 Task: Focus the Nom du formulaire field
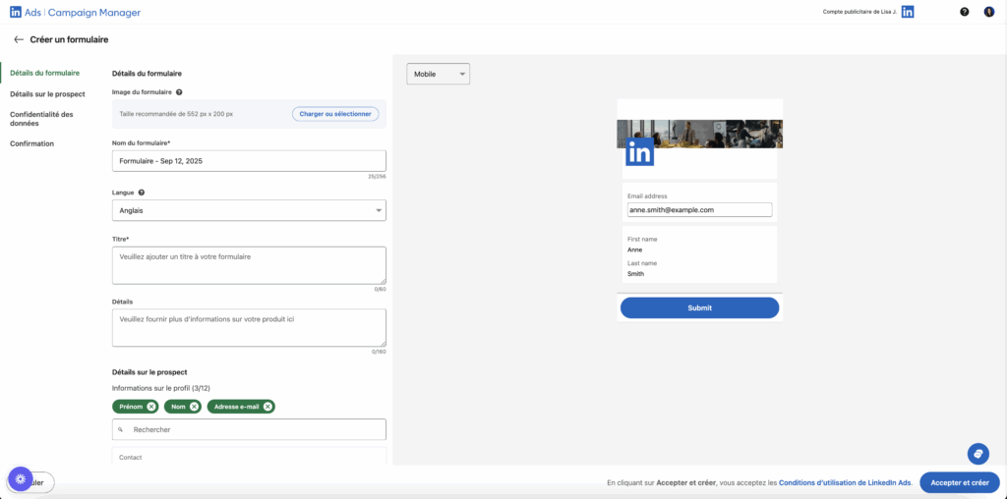pos(249,161)
